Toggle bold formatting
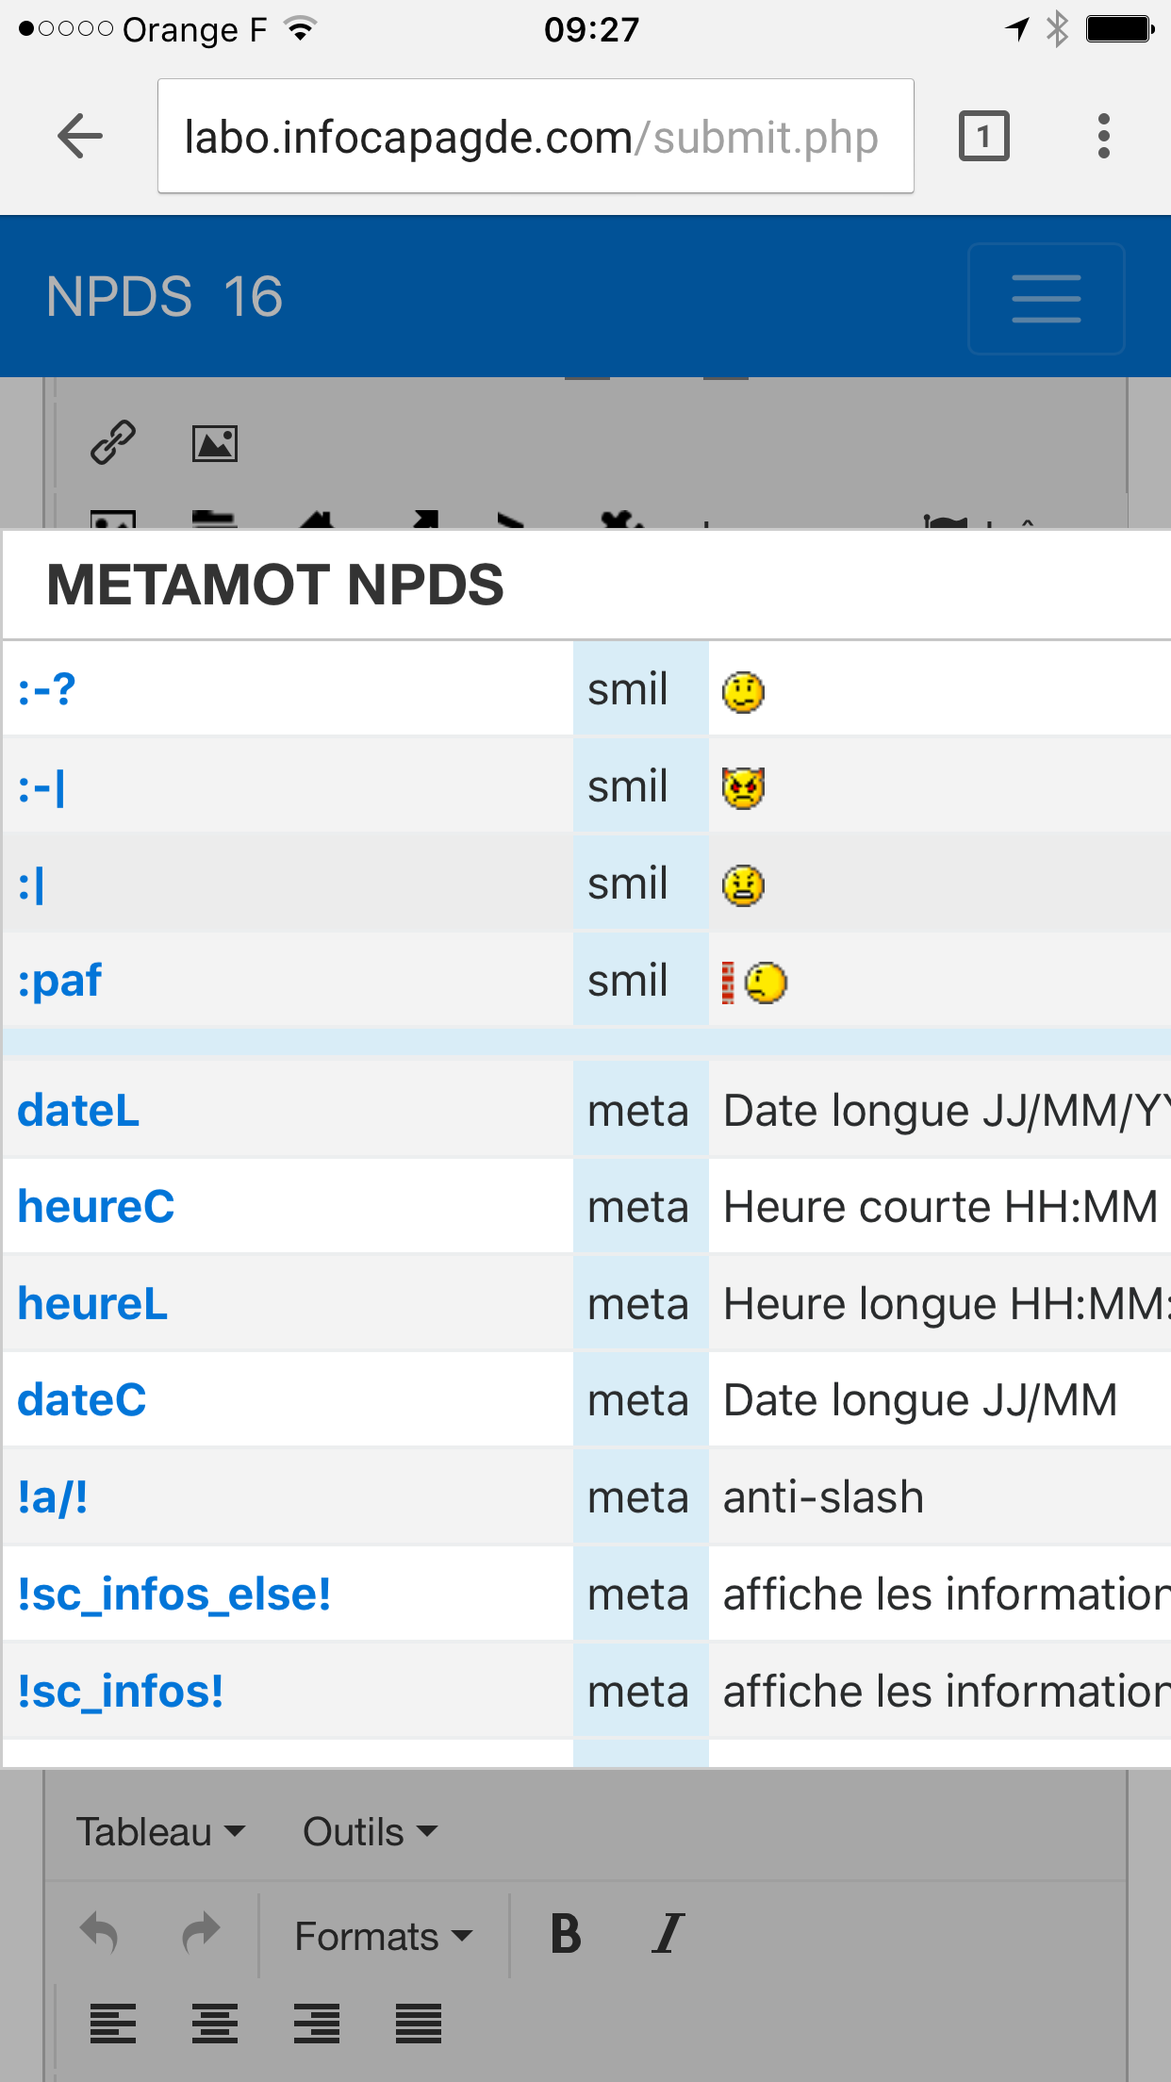This screenshot has height=2082, width=1171. [x=566, y=1934]
